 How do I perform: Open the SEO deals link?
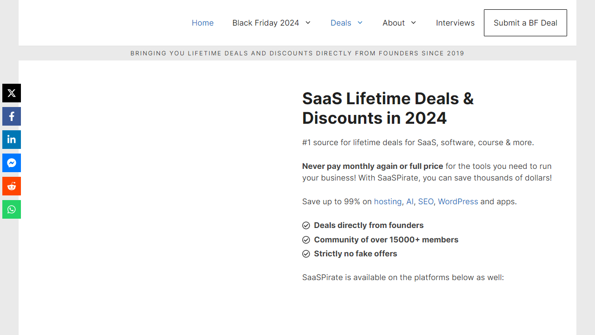point(425,201)
